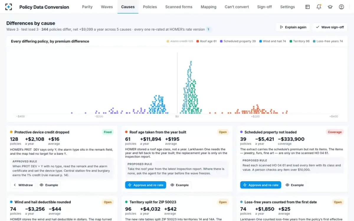Click the 'Differences by cause' heading
This screenshot has height=221, width=354.
coord(31,23)
